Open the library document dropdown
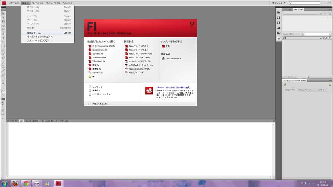333x187 pixels. (x=302, y=13)
